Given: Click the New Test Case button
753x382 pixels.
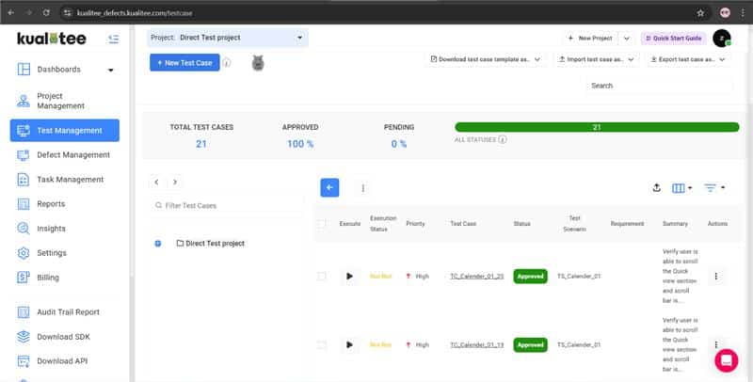Looking at the screenshot, I should tap(184, 62).
